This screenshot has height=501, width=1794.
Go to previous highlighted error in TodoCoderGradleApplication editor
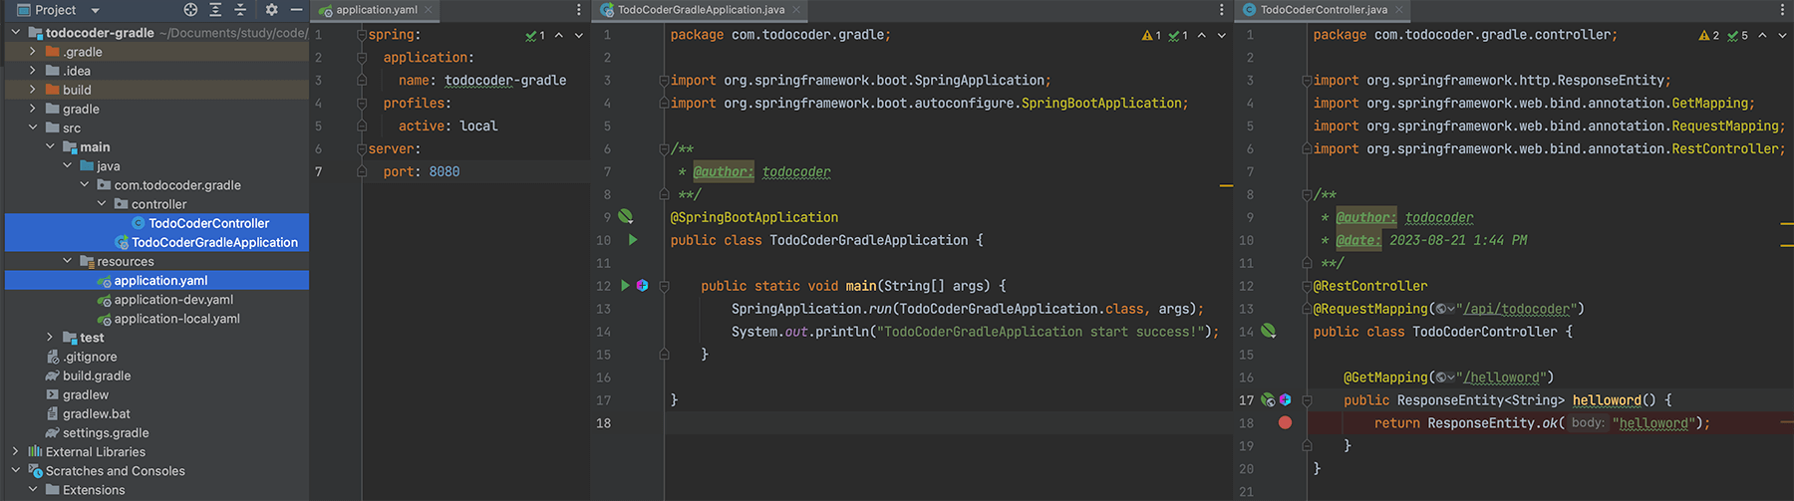click(1201, 36)
